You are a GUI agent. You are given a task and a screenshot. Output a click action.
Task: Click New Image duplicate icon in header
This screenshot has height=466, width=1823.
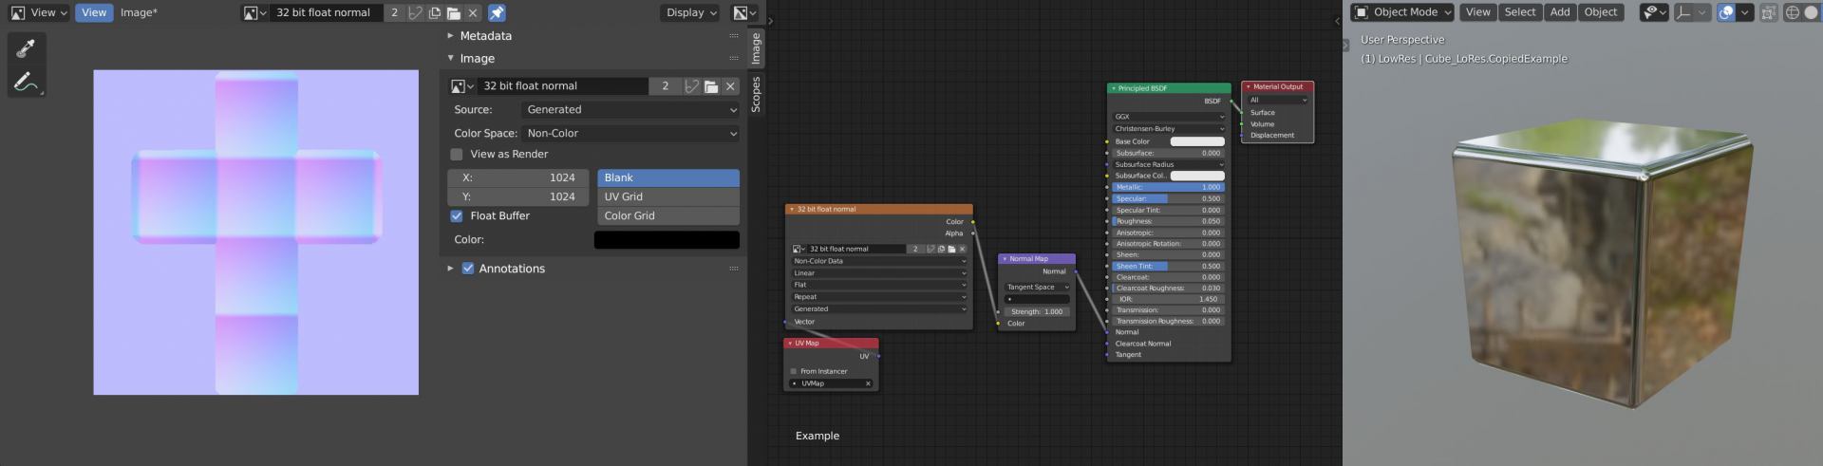(434, 12)
